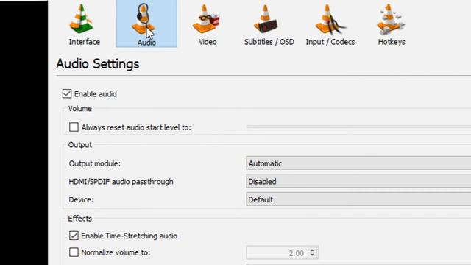Click the Output group title
The height and width of the screenshot is (265, 471).
point(80,144)
